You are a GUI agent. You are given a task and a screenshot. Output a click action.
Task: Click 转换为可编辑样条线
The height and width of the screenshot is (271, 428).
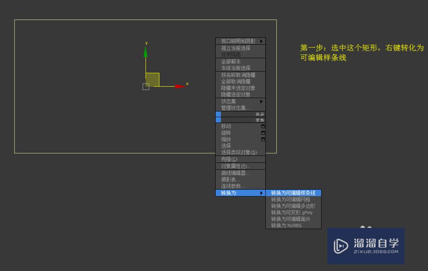click(294, 193)
